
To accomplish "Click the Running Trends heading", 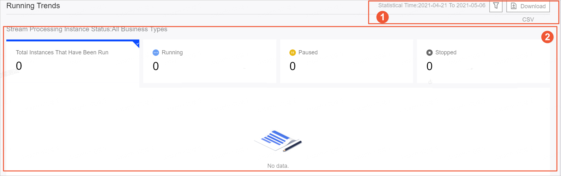I will pyautogui.click(x=33, y=6).
